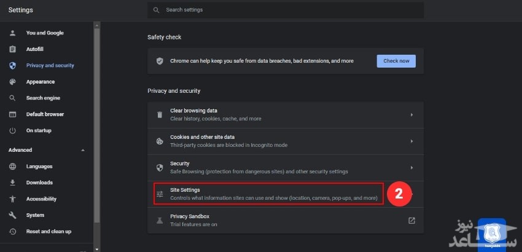Expand the Security row arrow
The image size is (522, 252).
pos(411,167)
